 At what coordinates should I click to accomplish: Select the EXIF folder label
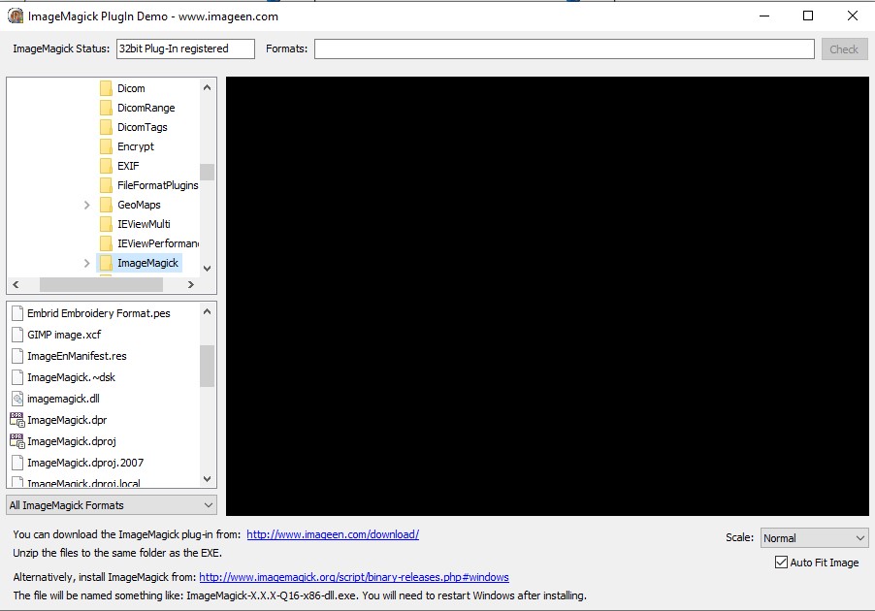(128, 166)
